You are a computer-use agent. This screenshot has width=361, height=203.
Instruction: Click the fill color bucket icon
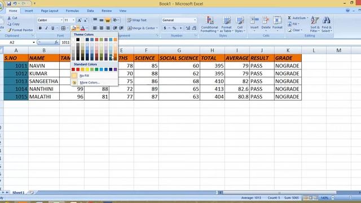74,28
